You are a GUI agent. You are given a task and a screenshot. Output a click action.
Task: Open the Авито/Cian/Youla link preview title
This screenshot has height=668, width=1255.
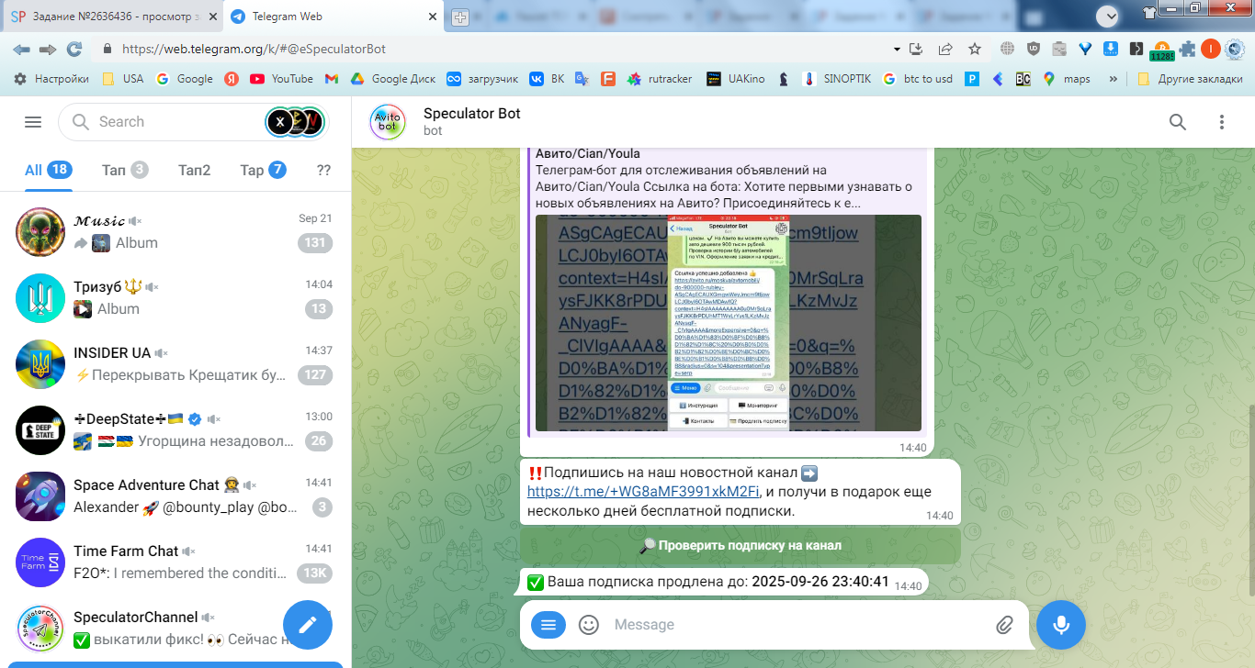coord(588,153)
